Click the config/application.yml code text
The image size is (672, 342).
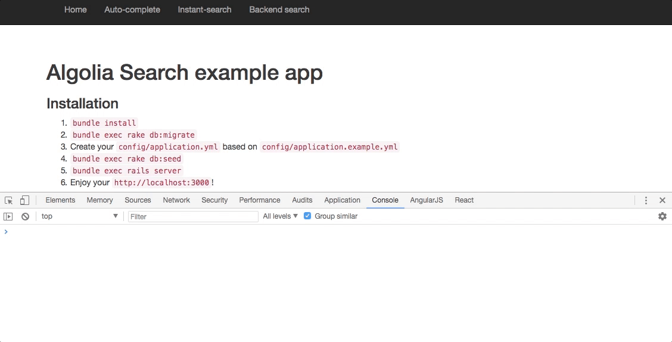[168, 147]
